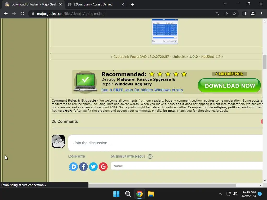The image size is (267, 200).
Task: Click the horizontal scrollbar thumb
Action: click(162, 185)
